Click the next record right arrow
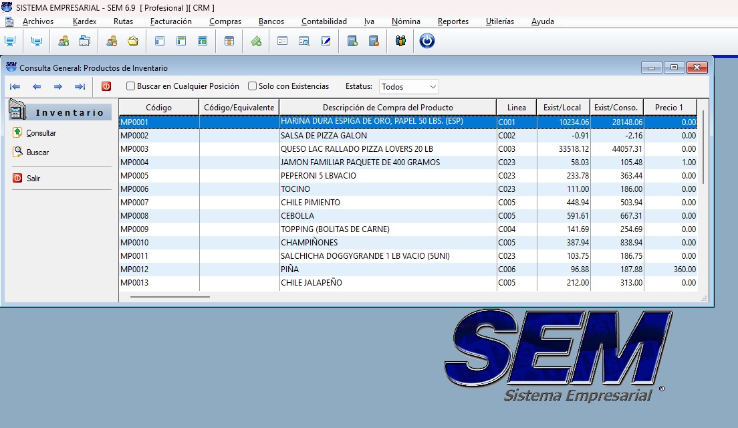The height and width of the screenshot is (428, 738). pos(58,87)
